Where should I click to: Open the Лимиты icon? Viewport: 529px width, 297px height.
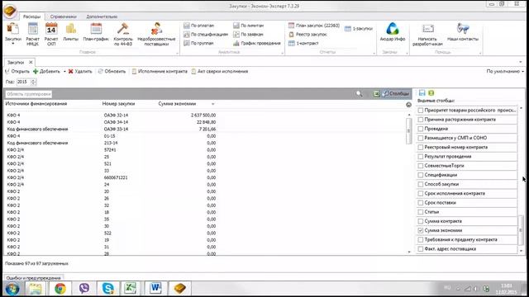(x=71, y=32)
